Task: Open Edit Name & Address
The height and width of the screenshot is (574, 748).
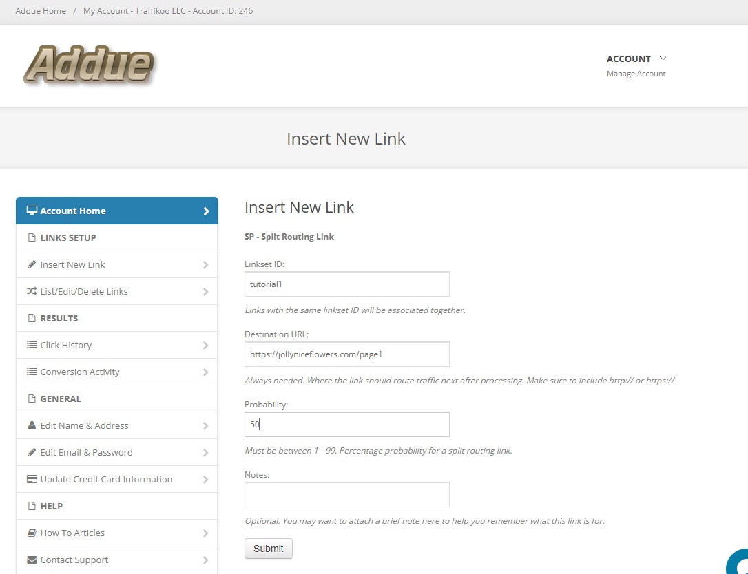Action: point(117,426)
